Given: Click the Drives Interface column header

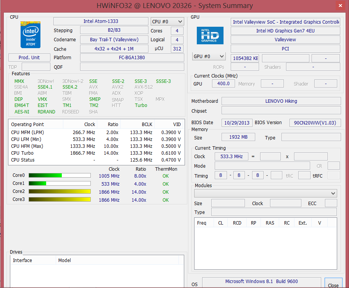Looking at the screenshot, I should click(33, 260).
